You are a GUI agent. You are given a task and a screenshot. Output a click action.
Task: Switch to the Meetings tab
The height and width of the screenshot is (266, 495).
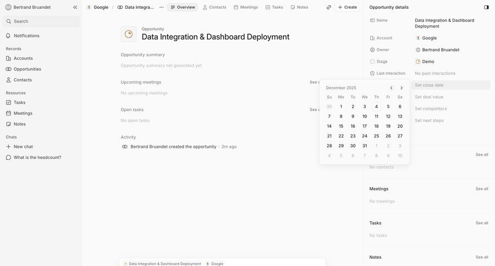(x=246, y=7)
